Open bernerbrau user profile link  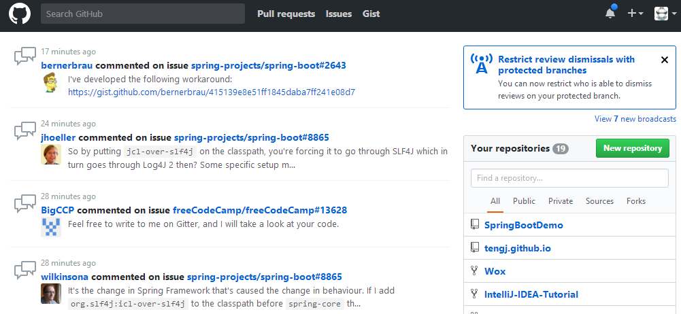(x=67, y=65)
